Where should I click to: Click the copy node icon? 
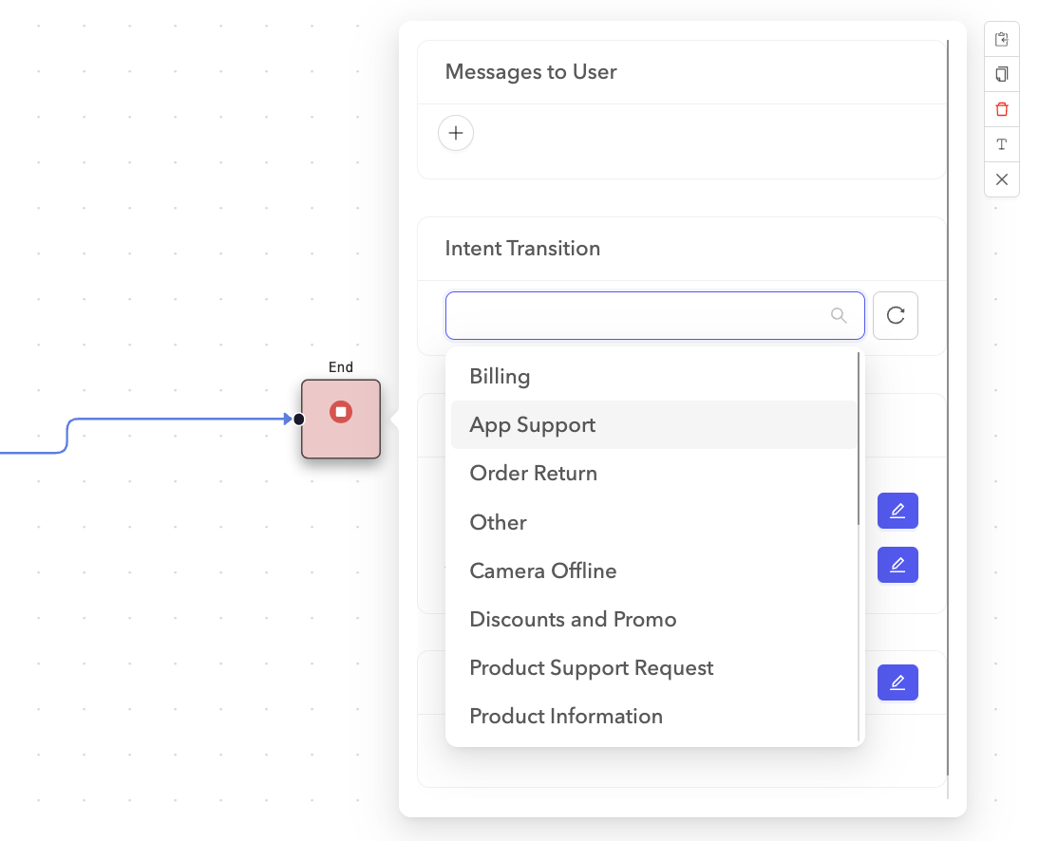tap(1001, 74)
